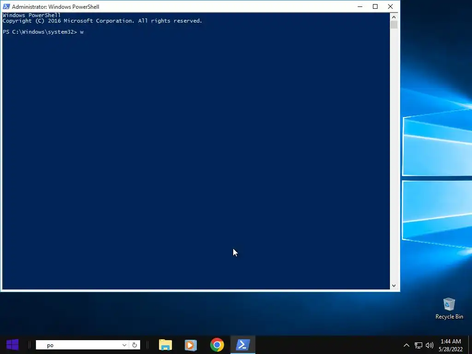The width and height of the screenshot is (472, 354).
Task: Click the PowerShell icon in the title bar
Action: click(6, 6)
